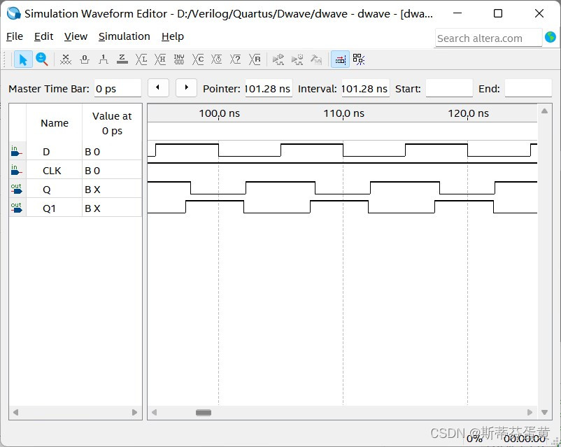Open the File menu

point(15,36)
